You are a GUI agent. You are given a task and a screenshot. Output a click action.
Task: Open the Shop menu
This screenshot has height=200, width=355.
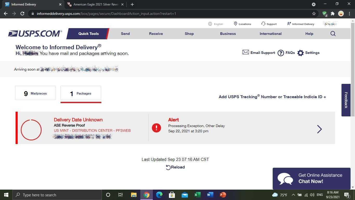189,34
